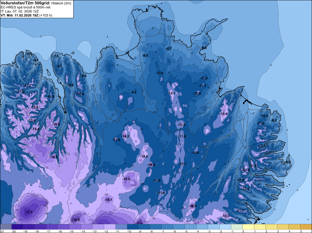Pick the pale green legend swatch before 0
This screenshot has width=312, height=233.
pyautogui.click(x=237, y=227)
